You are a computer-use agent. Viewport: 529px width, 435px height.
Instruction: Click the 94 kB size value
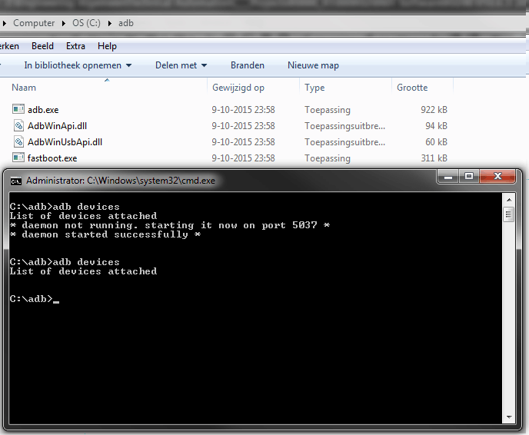click(x=436, y=126)
